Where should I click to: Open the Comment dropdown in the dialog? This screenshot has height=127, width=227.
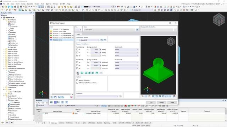click(97, 96)
